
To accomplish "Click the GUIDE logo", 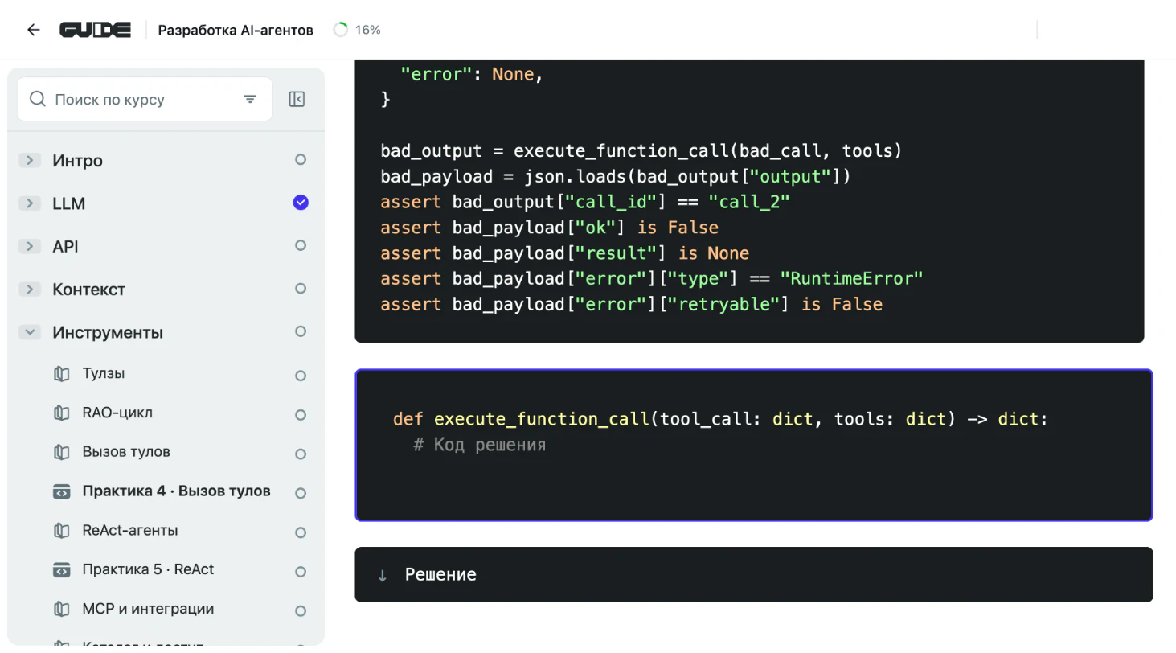I will point(95,30).
